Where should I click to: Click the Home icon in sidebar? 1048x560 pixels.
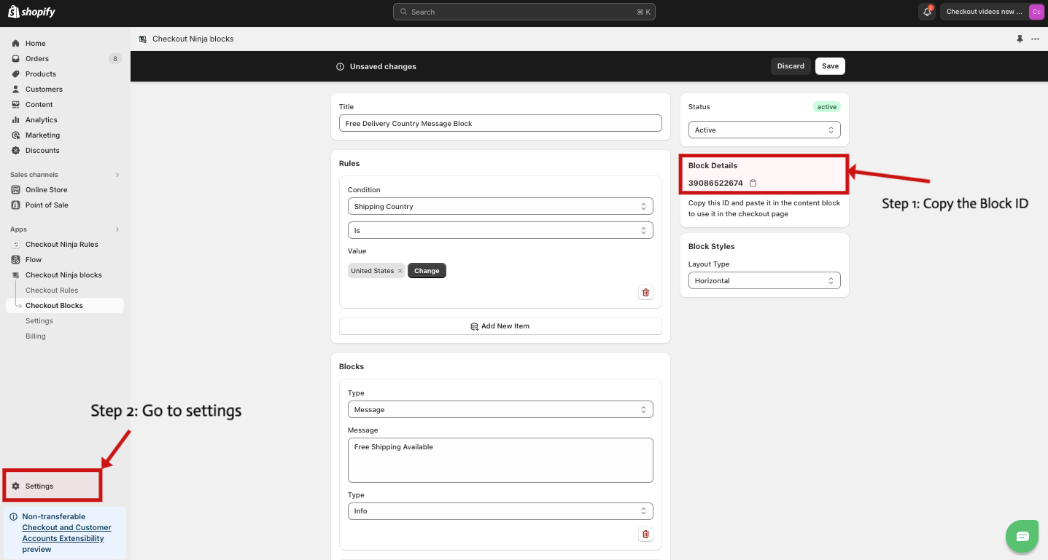pyautogui.click(x=15, y=44)
